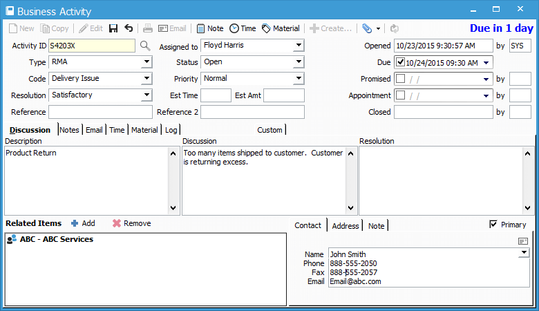Click the Email toolbar icon
The image size is (539, 311).
[163, 28]
